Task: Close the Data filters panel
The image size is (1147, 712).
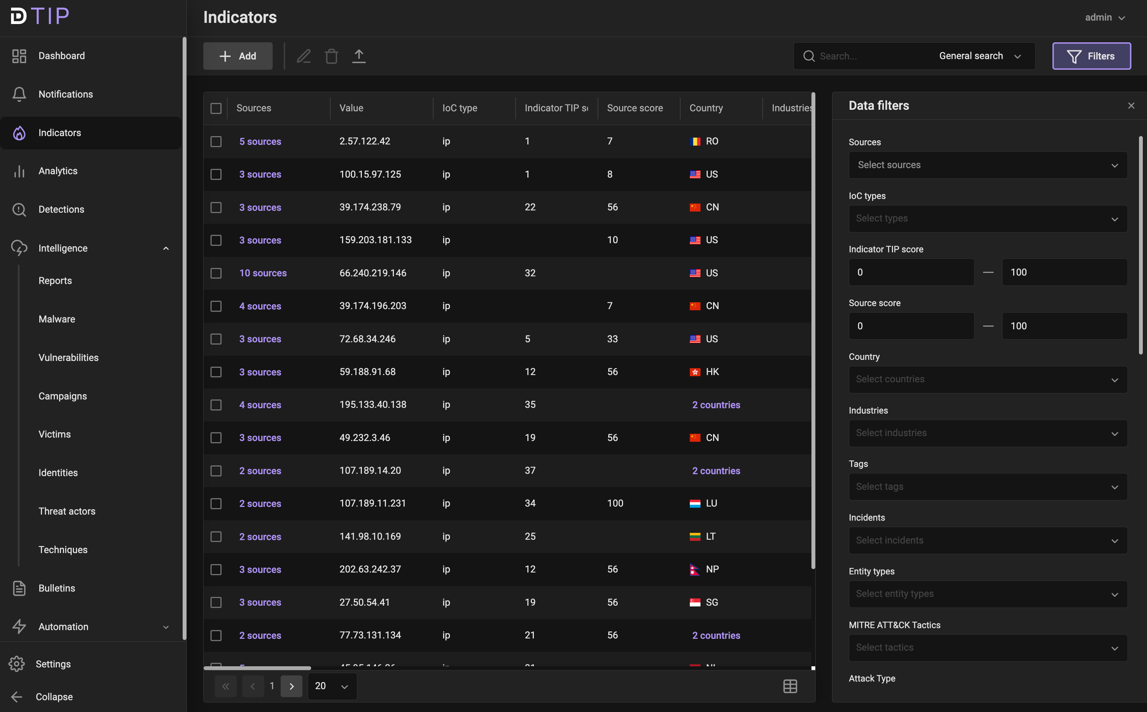Action: (1131, 106)
